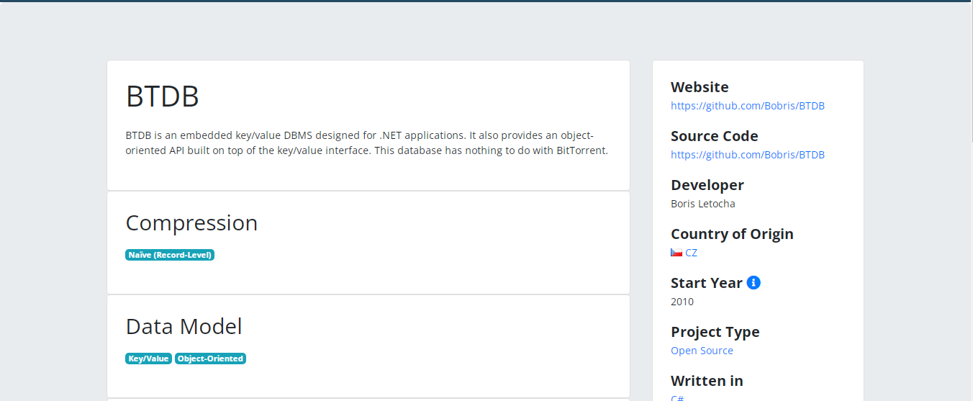Open the Source Code GitHub link
This screenshot has height=401, width=973.
748,155
